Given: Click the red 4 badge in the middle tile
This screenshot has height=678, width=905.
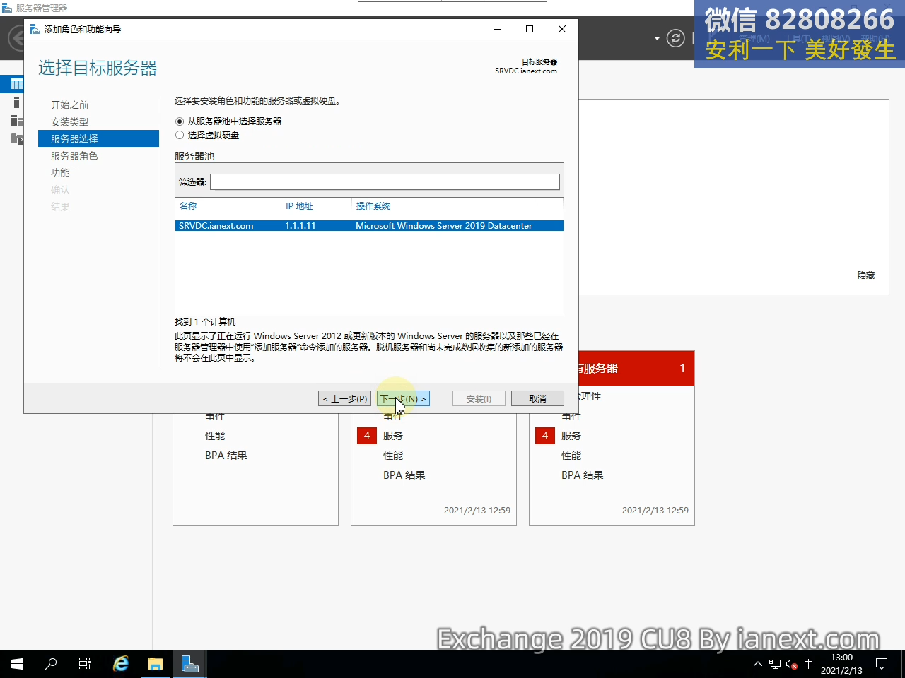Looking at the screenshot, I should [367, 436].
